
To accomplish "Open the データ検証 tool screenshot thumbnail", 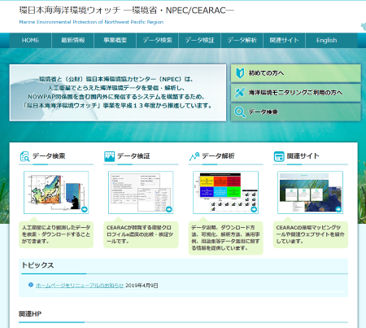I will point(141,192).
